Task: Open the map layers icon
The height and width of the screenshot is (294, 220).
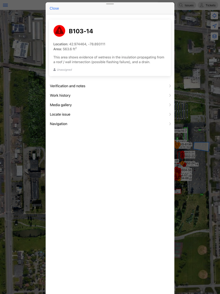Action: click(214, 36)
